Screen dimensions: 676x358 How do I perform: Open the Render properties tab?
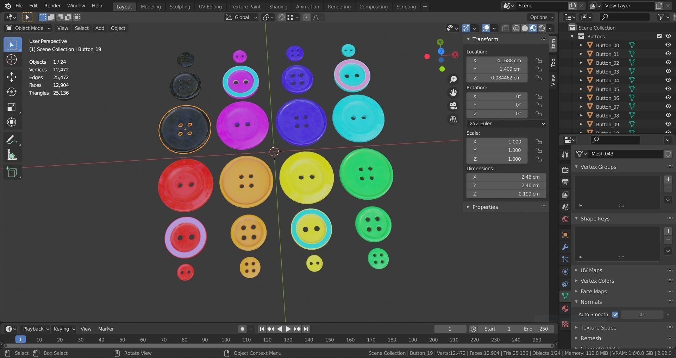[x=565, y=170]
